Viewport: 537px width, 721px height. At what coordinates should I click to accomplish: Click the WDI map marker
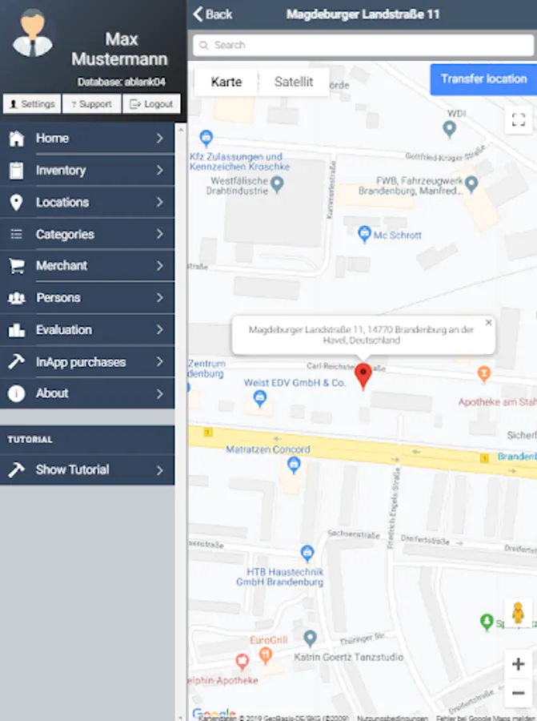449,129
